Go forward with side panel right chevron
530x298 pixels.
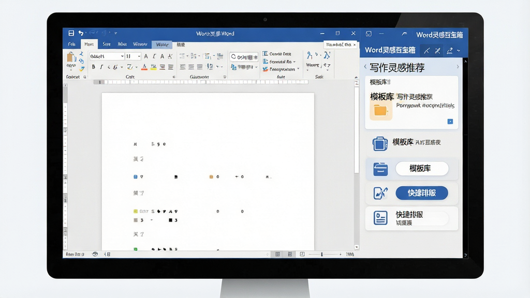(458, 67)
